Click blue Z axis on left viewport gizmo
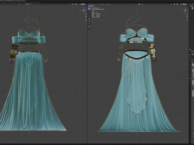Image resolution: width=194 pixels, height=145 pixels. pos(84,8)
